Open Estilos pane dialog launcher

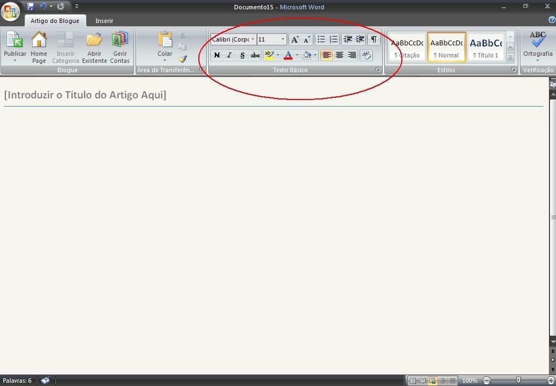click(513, 70)
